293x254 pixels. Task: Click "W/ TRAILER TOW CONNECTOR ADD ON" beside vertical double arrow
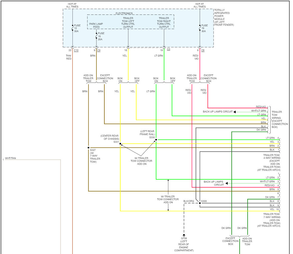point(168,200)
